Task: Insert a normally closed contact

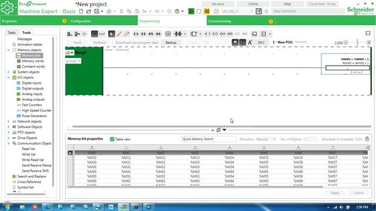Action: [143, 34]
